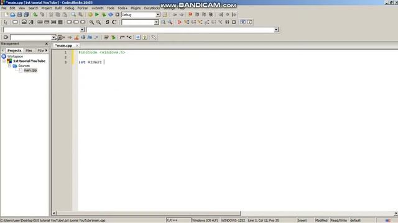Select the *main.cpp editor tab
The height and width of the screenshot is (223, 398).
(63, 45)
